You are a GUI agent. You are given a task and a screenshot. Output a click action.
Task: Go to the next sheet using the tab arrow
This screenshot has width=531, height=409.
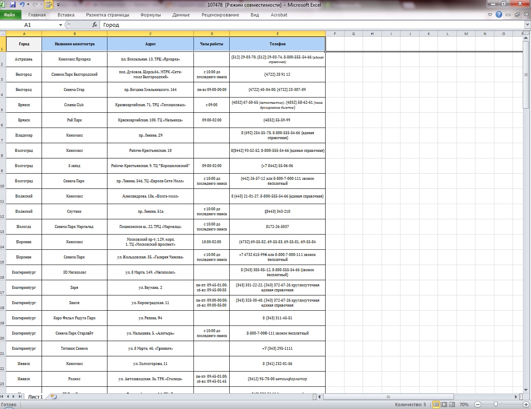(x=14, y=397)
